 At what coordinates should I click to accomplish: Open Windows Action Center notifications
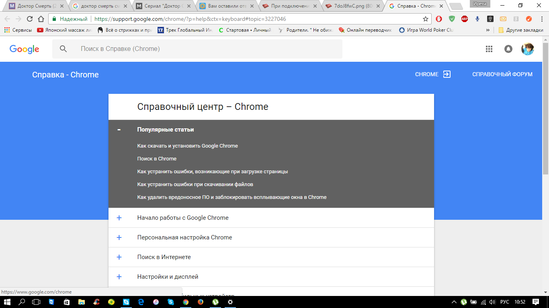coord(536,302)
